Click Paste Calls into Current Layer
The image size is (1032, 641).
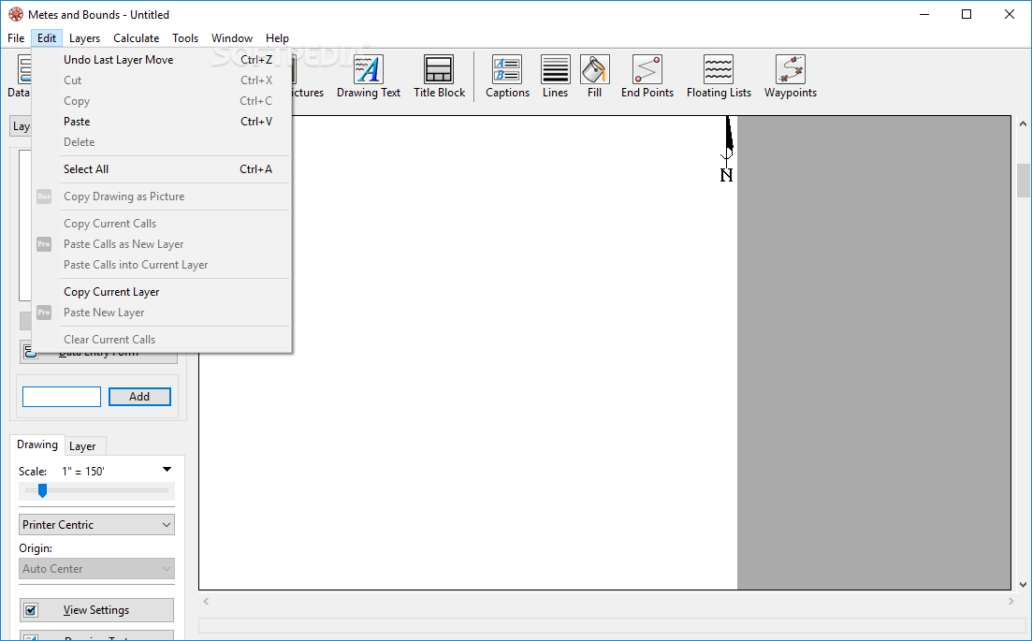[x=162, y=265]
